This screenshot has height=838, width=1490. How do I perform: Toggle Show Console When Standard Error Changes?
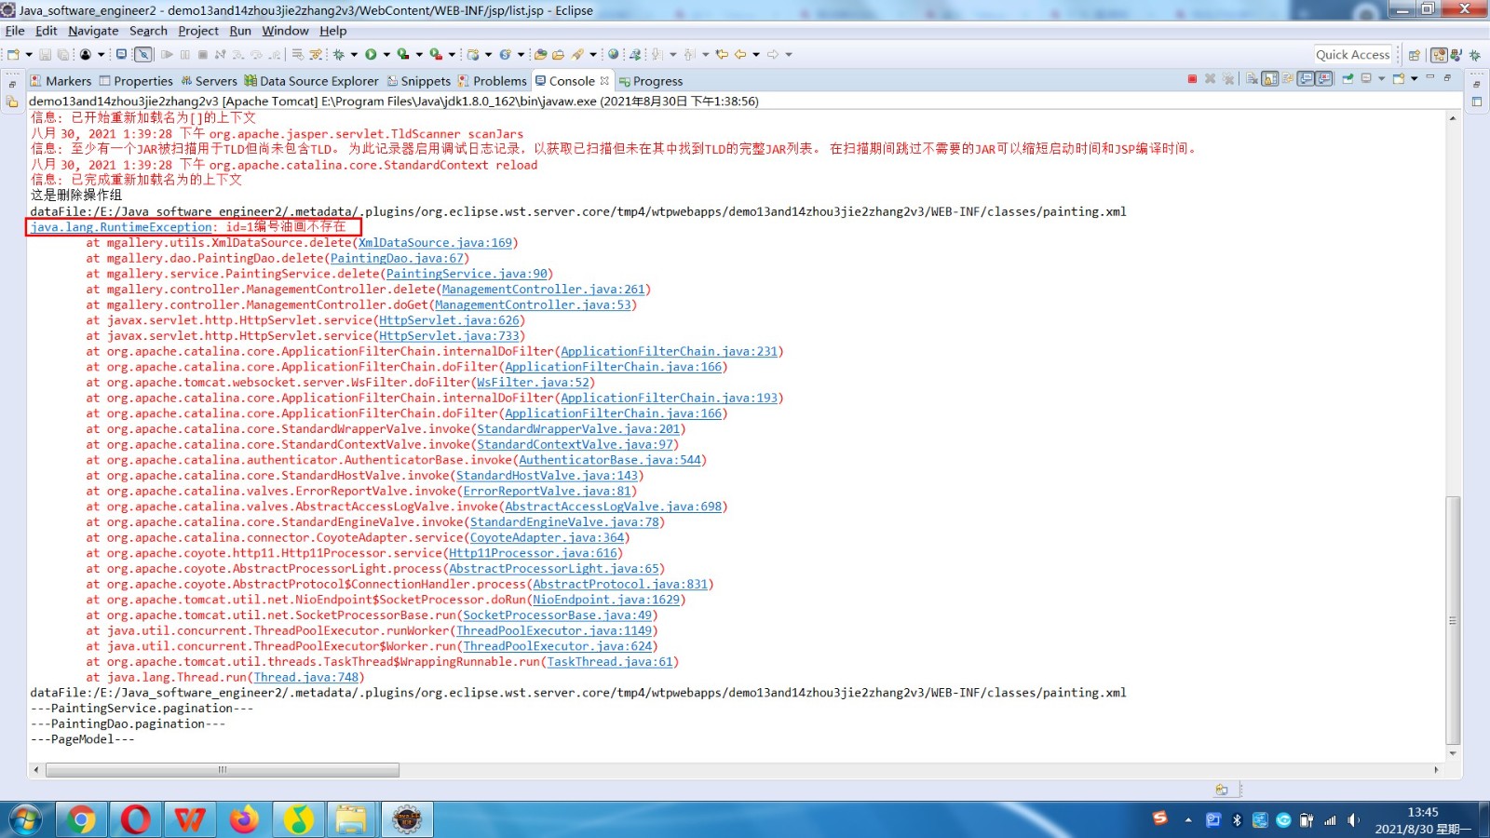1324,79
